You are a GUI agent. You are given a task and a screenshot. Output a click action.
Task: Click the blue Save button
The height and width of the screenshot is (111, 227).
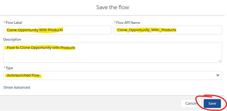(212, 103)
